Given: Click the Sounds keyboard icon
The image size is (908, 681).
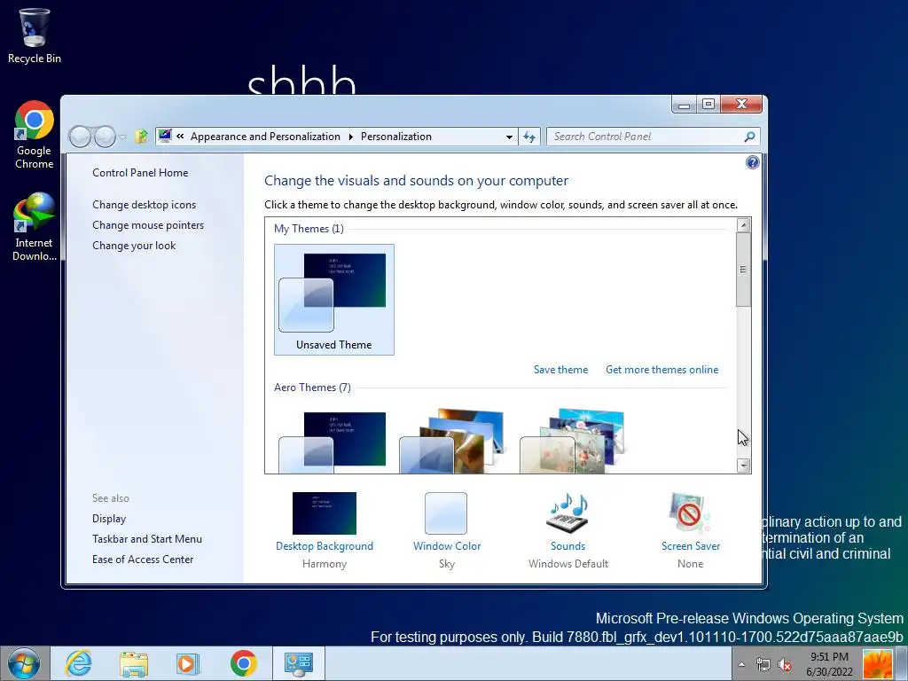Looking at the screenshot, I should [568, 513].
